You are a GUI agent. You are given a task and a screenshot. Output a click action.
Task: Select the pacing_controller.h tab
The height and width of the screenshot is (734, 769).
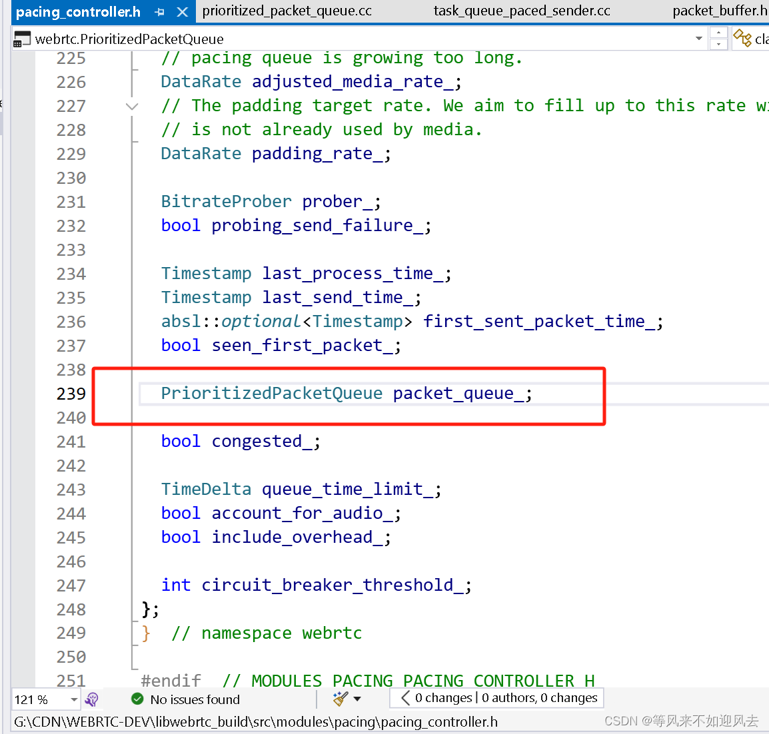(x=79, y=12)
